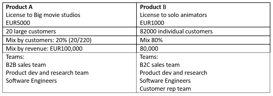Click the EUR1000 price text
273x96 pixels.
tap(152, 23)
